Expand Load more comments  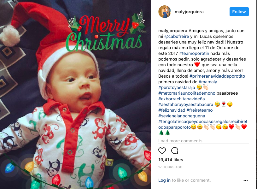[x=180, y=141]
